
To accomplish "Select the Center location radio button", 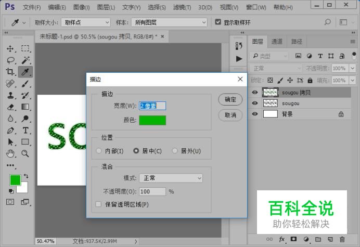I will pos(136,151).
